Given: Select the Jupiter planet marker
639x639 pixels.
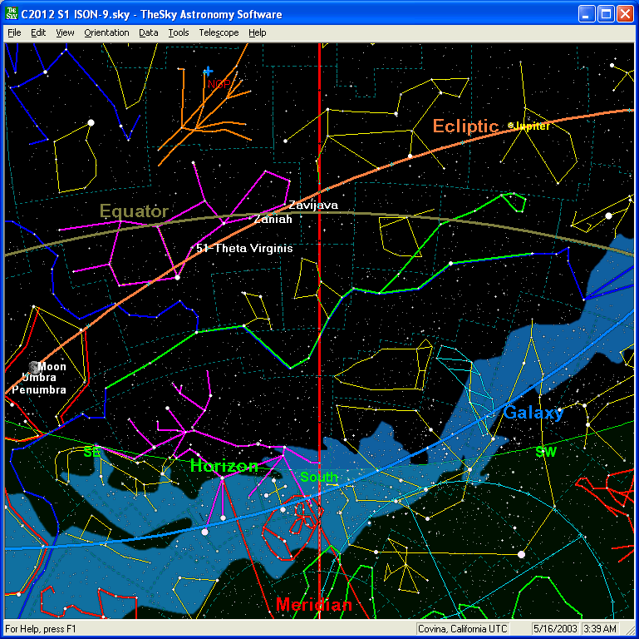Looking at the screenshot, I should click(x=510, y=126).
